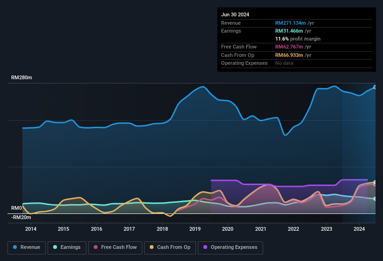This screenshot has height=261, width=383.
Task: Click the RM271.134m revenue value
Action: coord(291,23)
